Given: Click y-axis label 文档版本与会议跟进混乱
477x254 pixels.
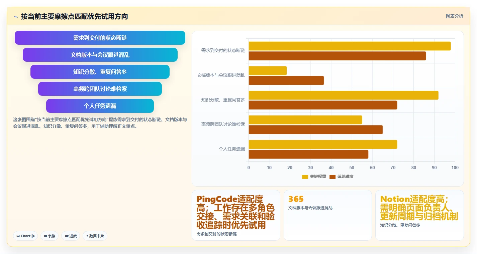Looking at the screenshot, I should tap(221, 75).
